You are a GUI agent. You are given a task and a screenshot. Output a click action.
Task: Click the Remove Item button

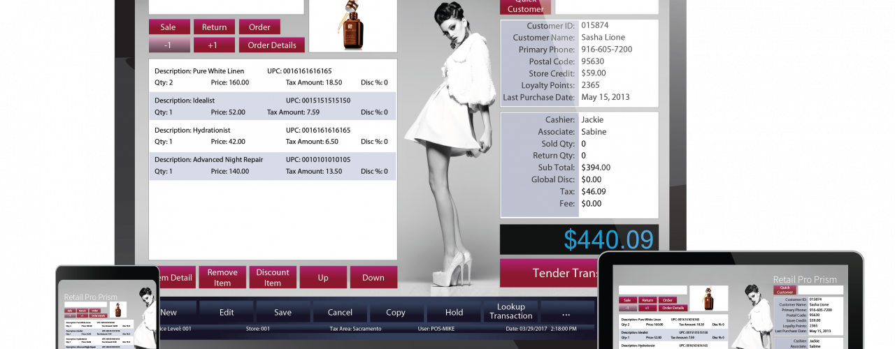pos(222,277)
